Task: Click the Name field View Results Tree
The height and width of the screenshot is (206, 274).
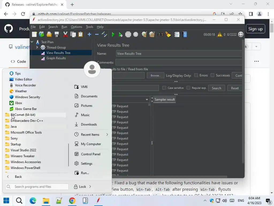Action: click(x=179, y=54)
